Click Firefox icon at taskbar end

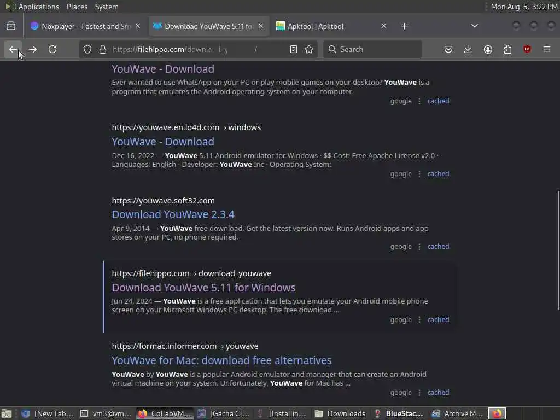[x=497, y=413]
